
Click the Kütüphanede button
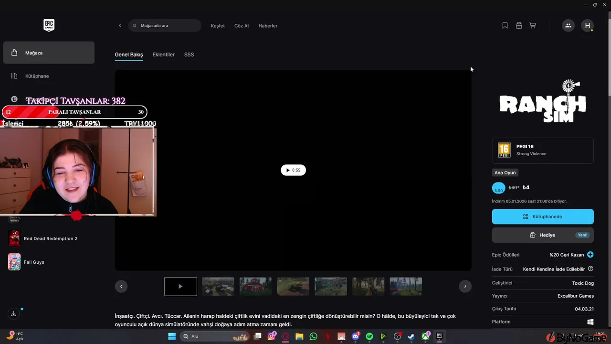543,216
